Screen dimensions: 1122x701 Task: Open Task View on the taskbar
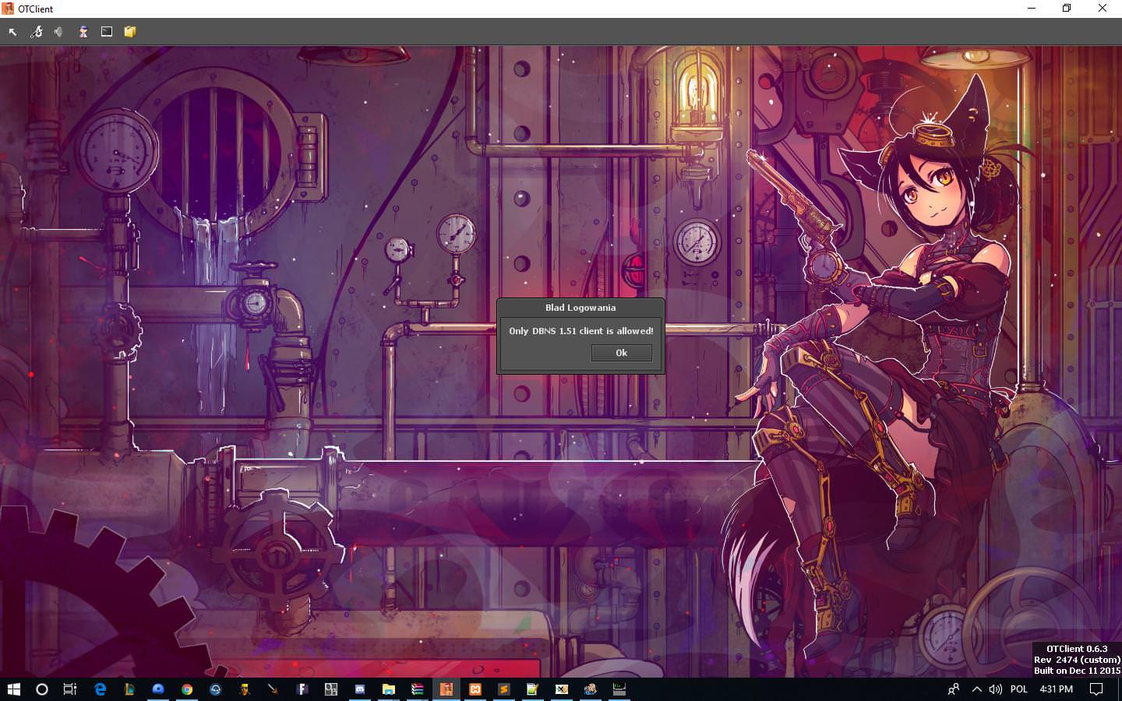tap(70, 689)
